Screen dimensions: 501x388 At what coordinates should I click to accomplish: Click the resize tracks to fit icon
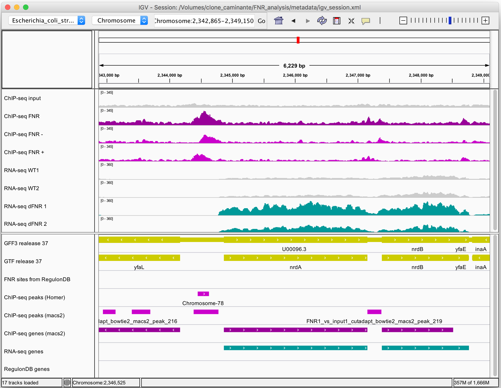click(351, 21)
